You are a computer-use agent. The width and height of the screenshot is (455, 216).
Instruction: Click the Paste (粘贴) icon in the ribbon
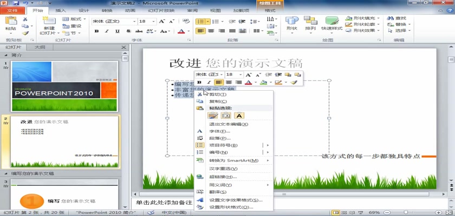tap(11, 21)
